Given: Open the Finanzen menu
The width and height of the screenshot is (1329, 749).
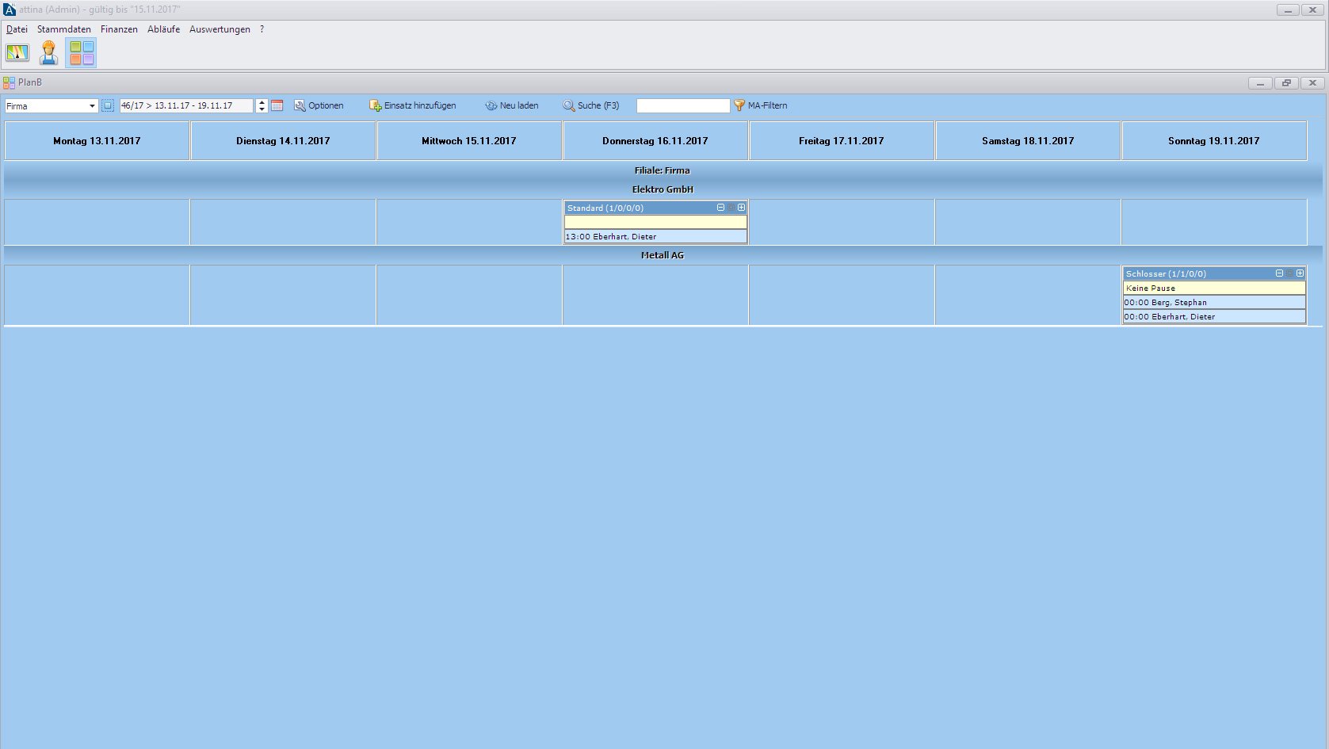Looking at the screenshot, I should [x=119, y=29].
